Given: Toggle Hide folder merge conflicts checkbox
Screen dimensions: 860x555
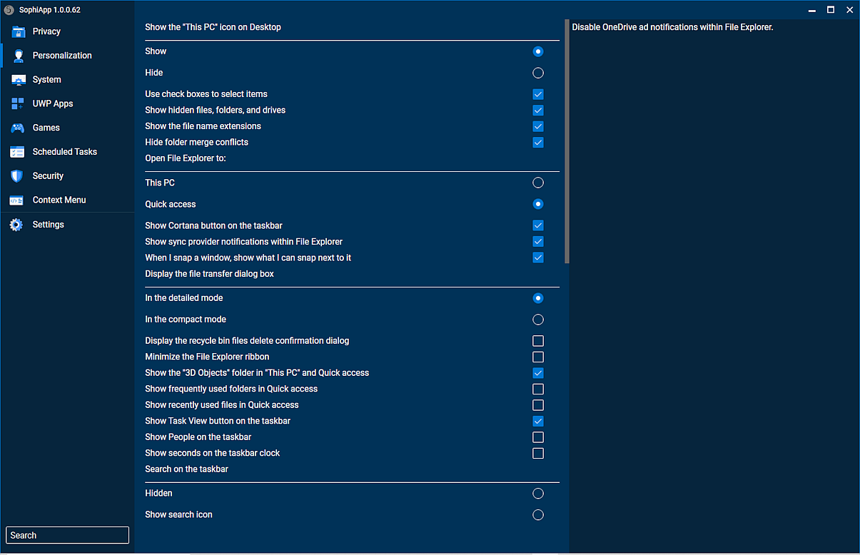Looking at the screenshot, I should point(538,143).
